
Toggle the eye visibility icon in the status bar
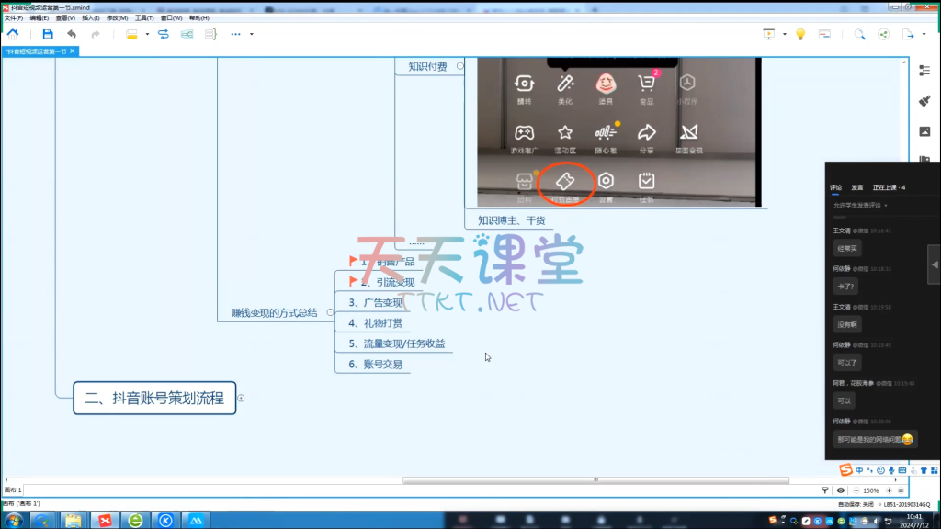click(841, 490)
